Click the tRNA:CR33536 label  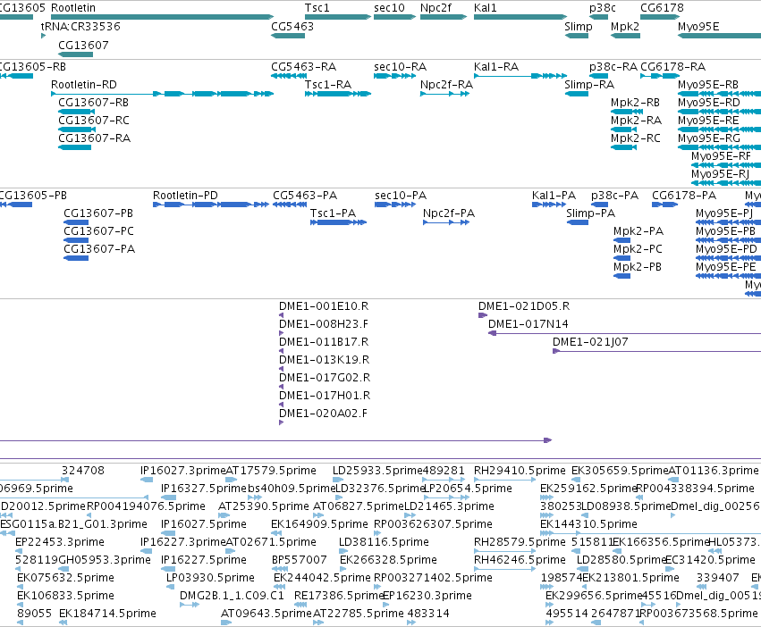point(80,26)
